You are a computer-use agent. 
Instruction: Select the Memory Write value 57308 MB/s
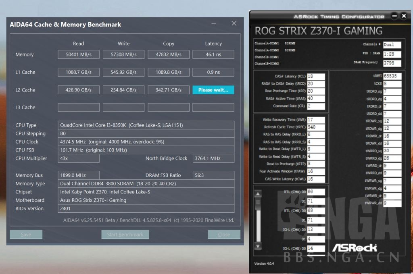pyautogui.click(x=123, y=54)
